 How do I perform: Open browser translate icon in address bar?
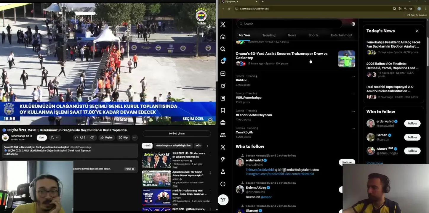tap(400, 9)
